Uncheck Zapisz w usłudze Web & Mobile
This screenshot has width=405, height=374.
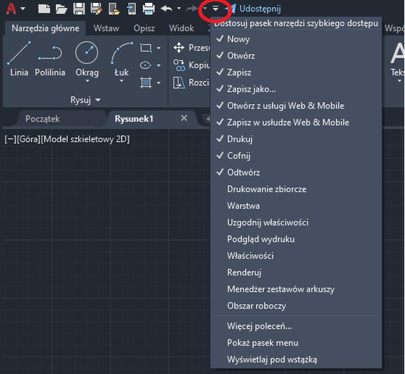tap(296, 123)
